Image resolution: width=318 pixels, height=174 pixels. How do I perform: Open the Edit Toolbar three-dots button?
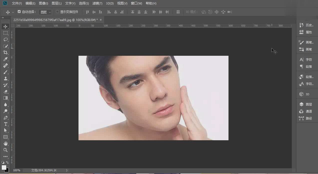[5, 156]
